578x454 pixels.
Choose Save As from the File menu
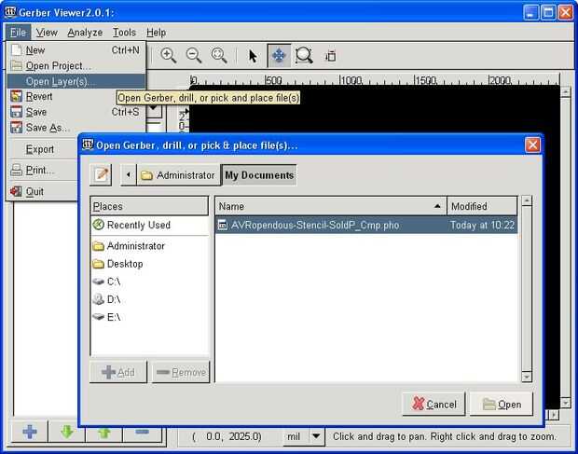[x=76, y=128]
